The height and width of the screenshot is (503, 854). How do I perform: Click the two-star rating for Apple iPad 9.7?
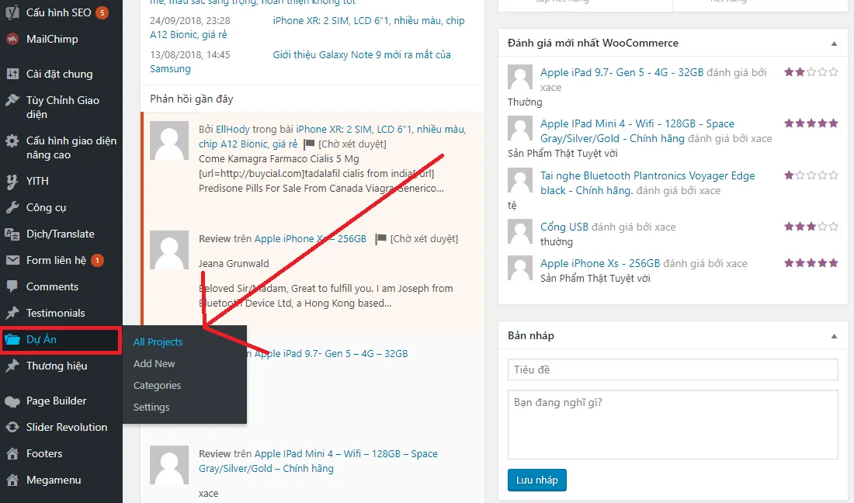point(811,72)
